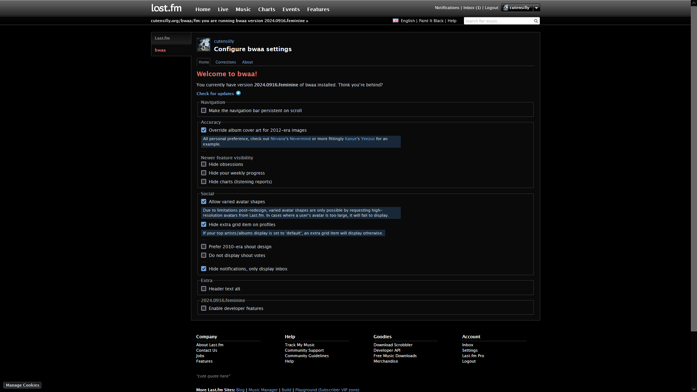Check Prefer 2010-era shout design

pos(204,247)
